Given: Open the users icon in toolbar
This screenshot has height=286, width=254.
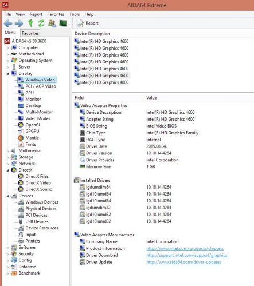Looking at the screenshot, I should click(52, 23).
